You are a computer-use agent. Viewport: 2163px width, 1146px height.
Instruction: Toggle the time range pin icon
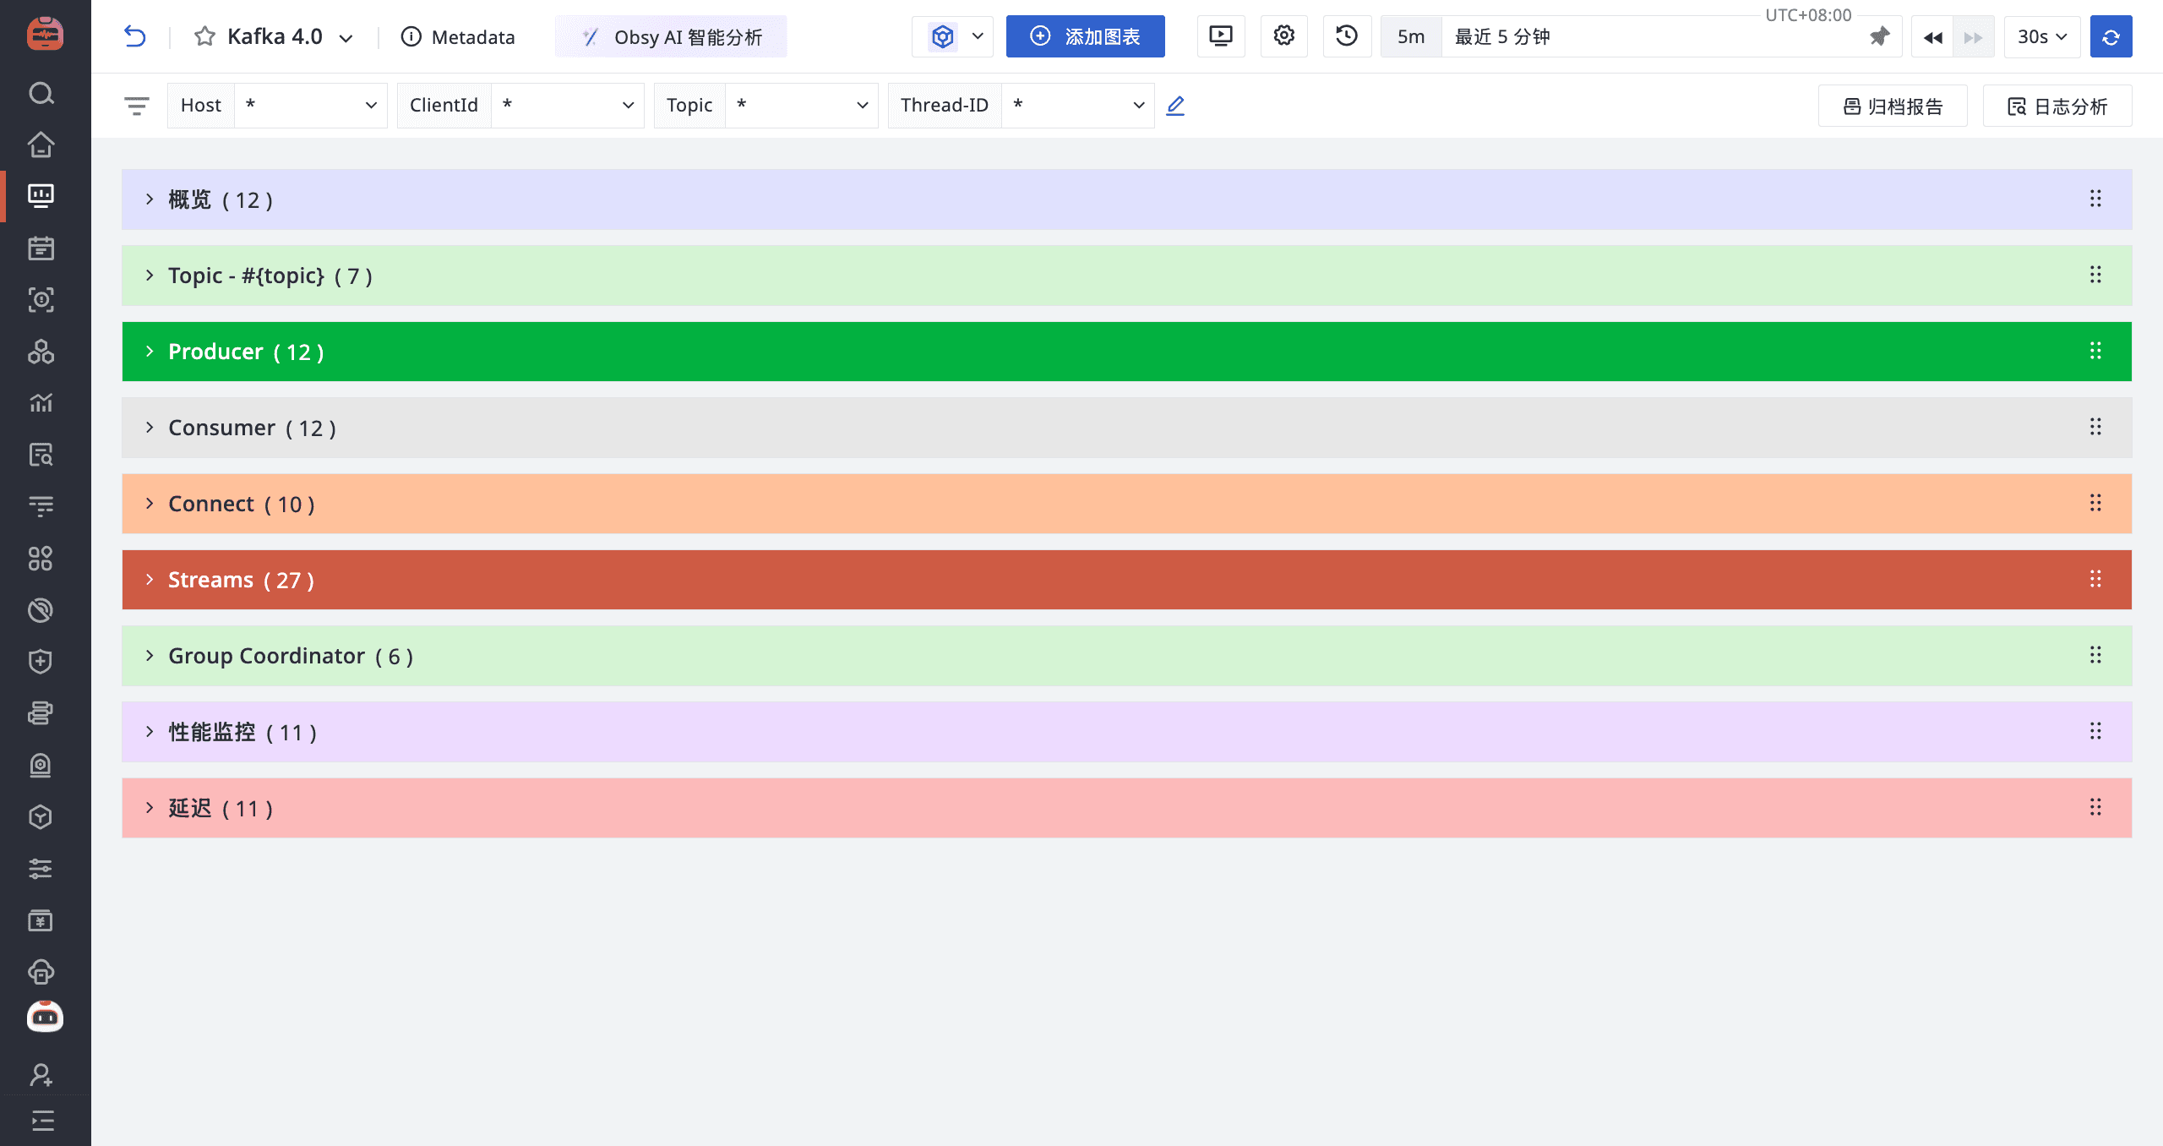coord(1879,36)
